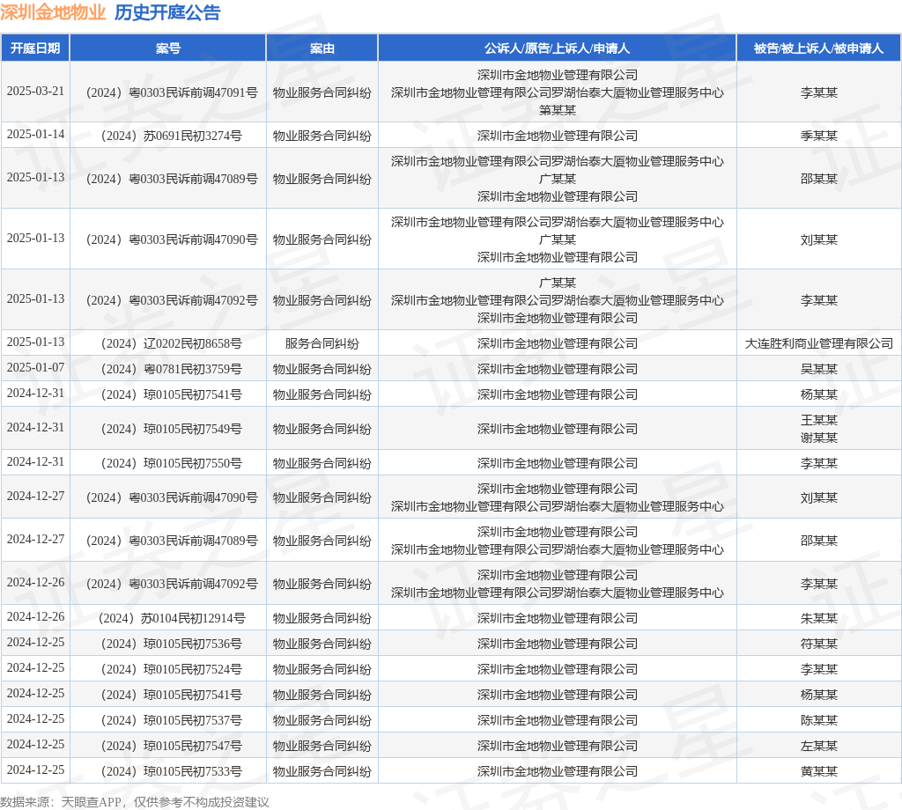Click the 历史开庭公告 heading
This screenshot has height=810, width=902.
point(167,12)
